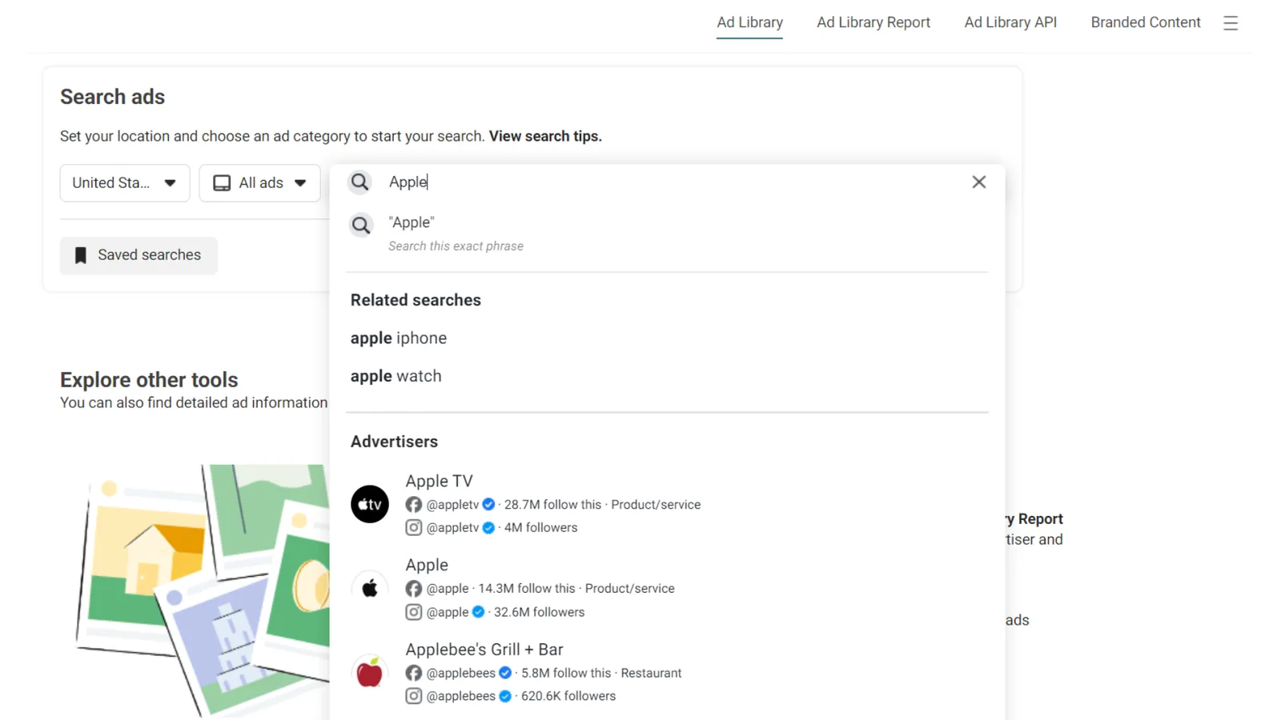Click the Explore other tools heading
1281x720 pixels.
(149, 380)
